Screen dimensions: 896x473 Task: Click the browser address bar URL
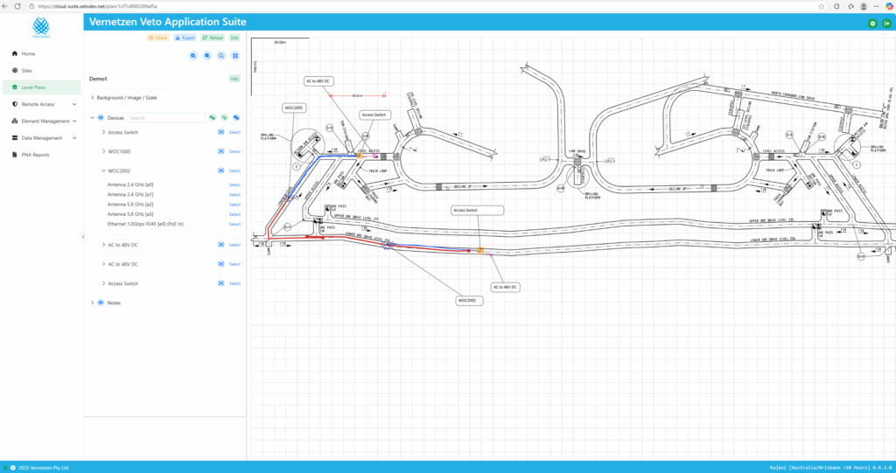click(x=97, y=6)
